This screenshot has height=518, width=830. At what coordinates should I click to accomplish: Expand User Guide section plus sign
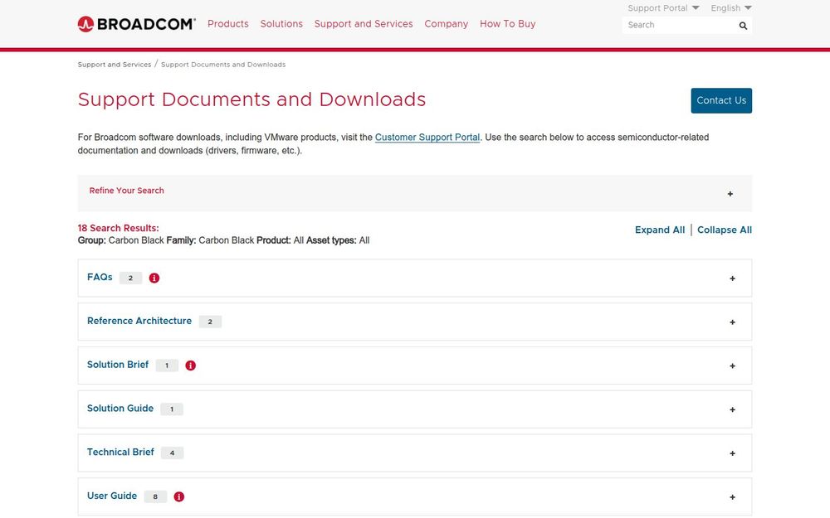point(733,497)
